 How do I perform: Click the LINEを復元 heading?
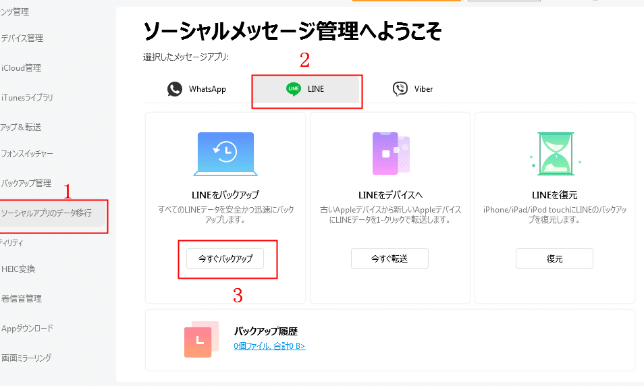click(x=554, y=195)
